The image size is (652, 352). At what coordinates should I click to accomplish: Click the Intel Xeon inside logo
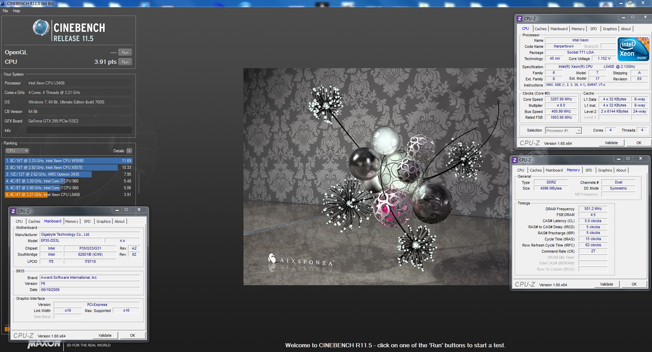[x=633, y=50]
